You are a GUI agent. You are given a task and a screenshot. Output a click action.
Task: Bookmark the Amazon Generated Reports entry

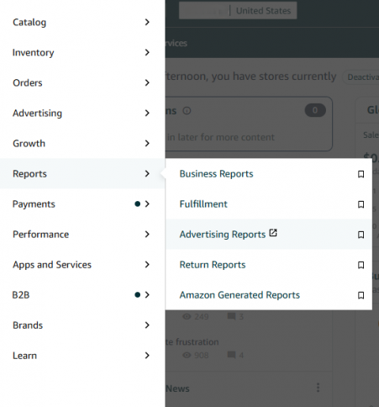coord(361,295)
